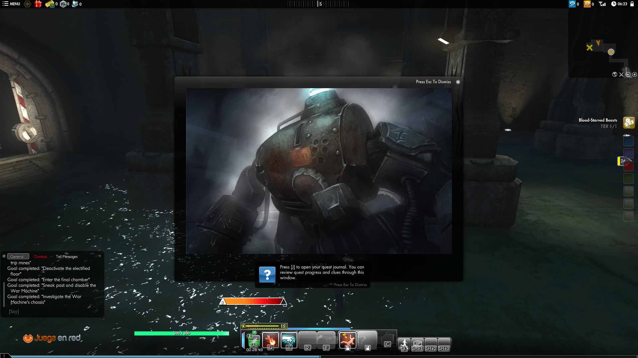Open the chat window settings gear

4,256
